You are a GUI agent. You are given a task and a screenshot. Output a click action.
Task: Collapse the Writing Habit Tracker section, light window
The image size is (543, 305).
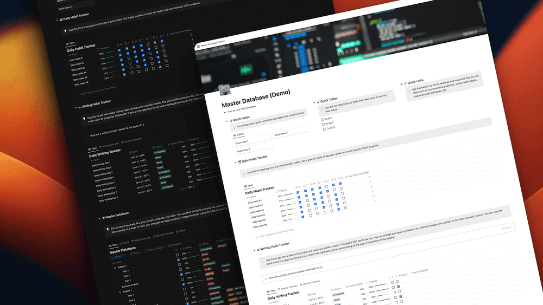click(254, 250)
